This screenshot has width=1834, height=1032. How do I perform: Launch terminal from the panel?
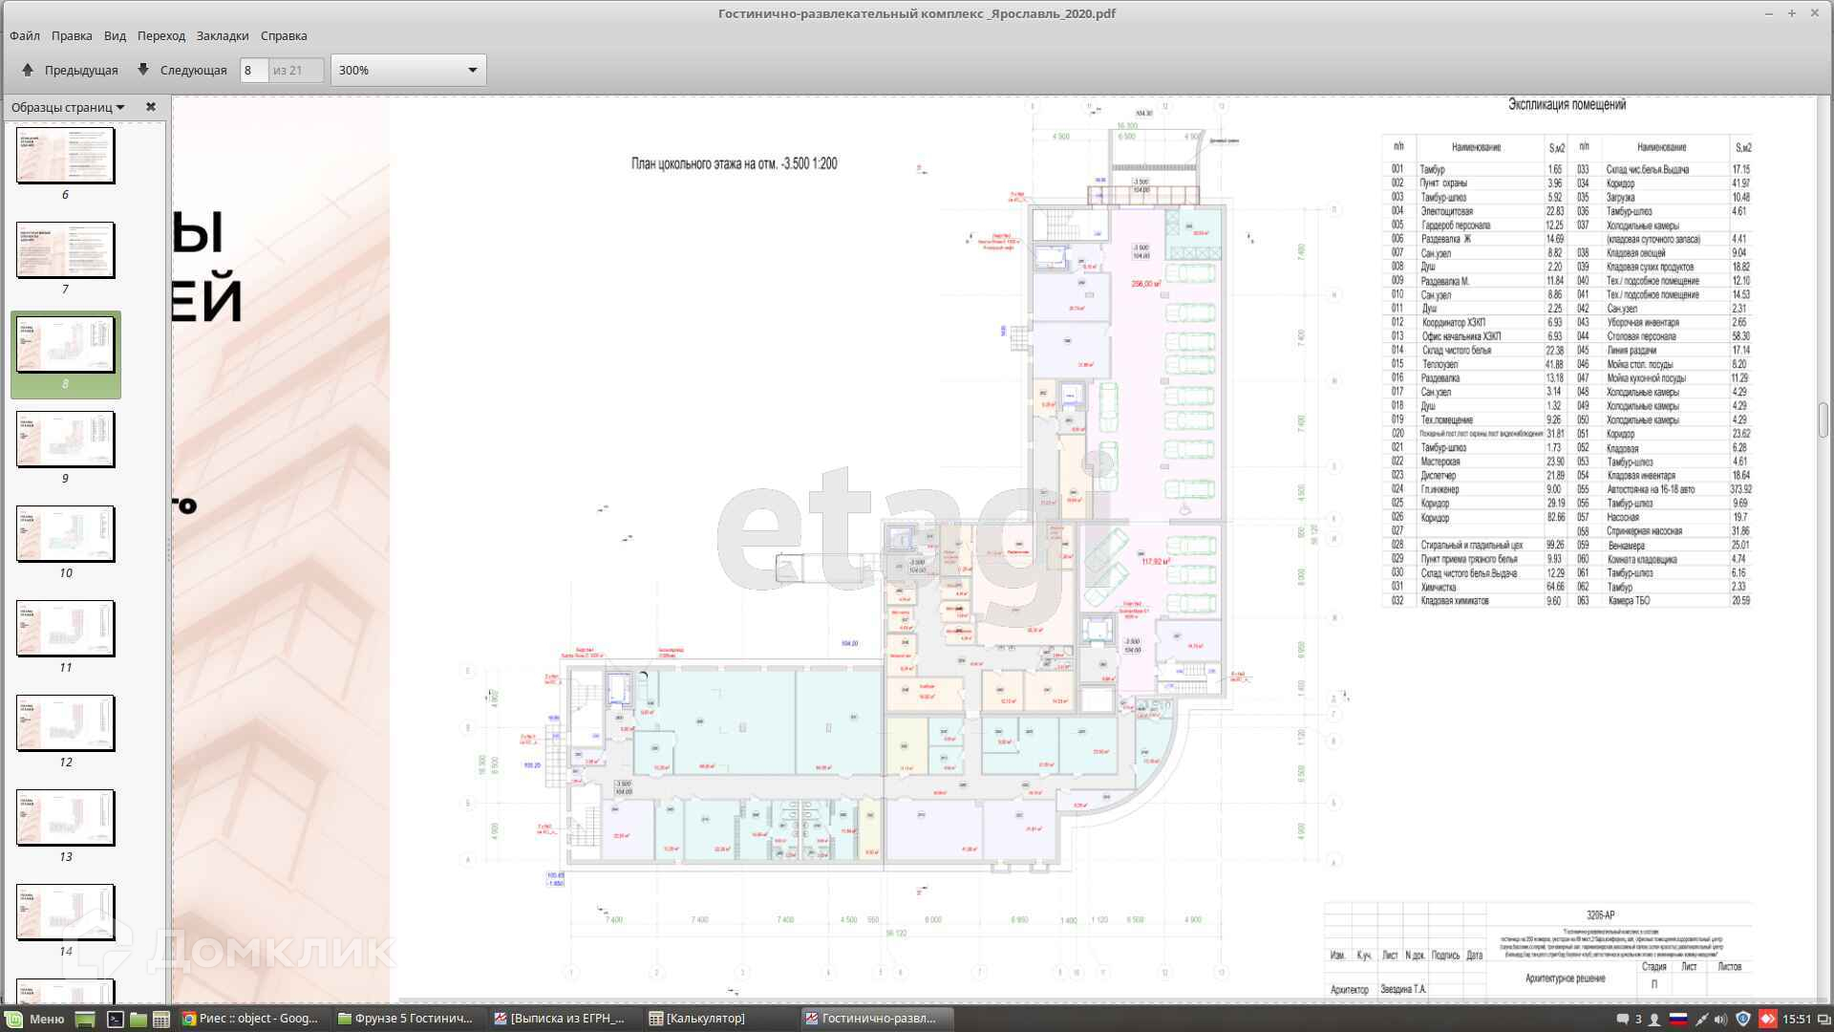[x=115, y=1019]
